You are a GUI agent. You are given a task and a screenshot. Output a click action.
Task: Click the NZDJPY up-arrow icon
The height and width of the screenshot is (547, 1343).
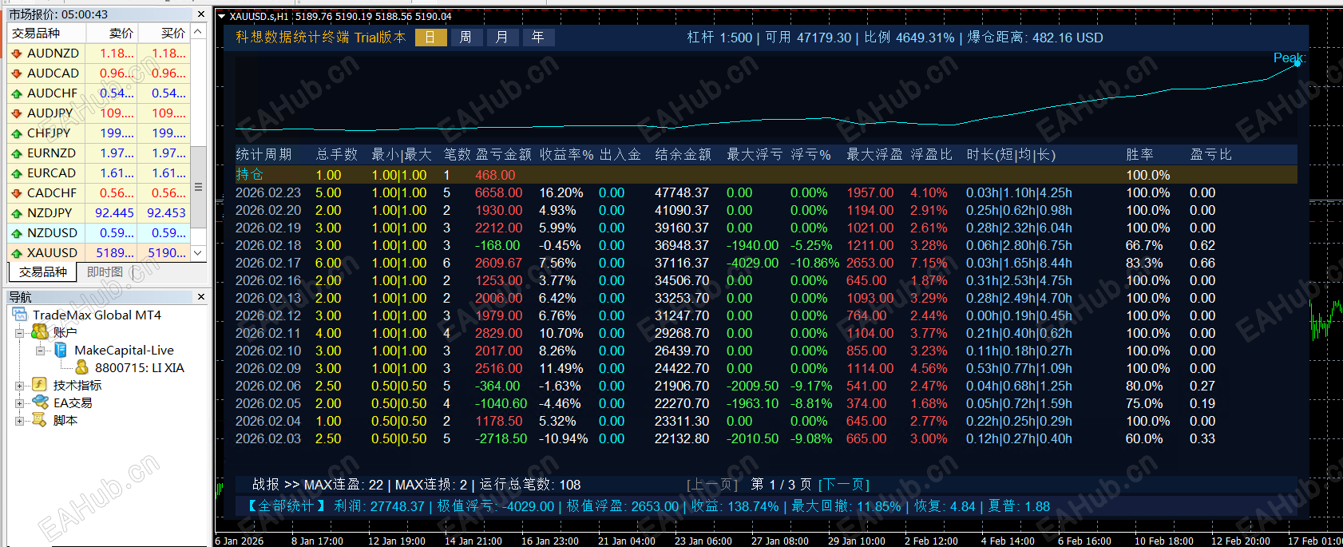point(17,213)
